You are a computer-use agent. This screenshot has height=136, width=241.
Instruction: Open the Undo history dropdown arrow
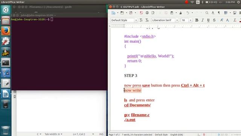(x=192, y=13)
